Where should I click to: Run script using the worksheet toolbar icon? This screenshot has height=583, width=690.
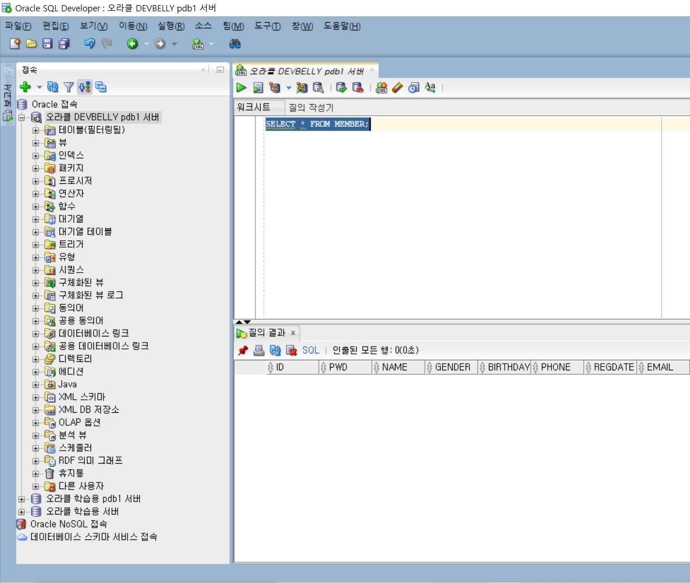point(258,88)
